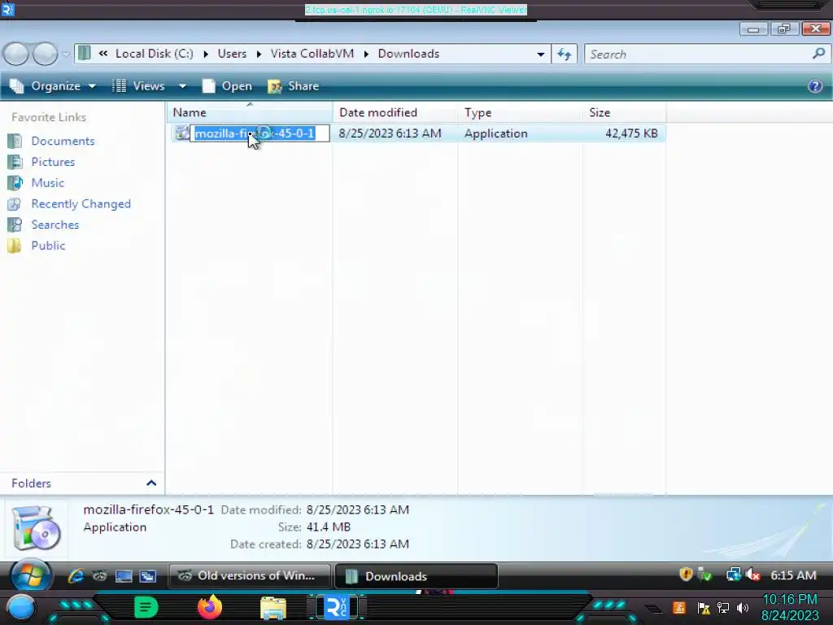Click the Vista CollabVM breadcrumb

pyautogui.click(x=312, y=54)
